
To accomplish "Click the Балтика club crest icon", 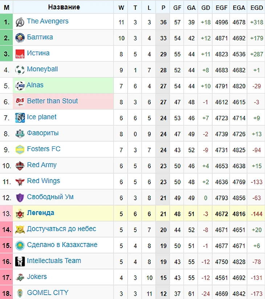I will click(20, 38).
